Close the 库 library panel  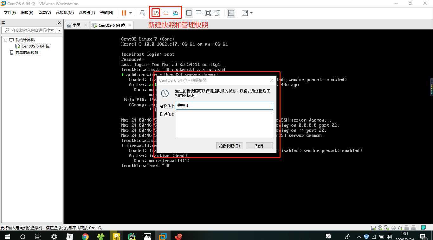(59, 23)
